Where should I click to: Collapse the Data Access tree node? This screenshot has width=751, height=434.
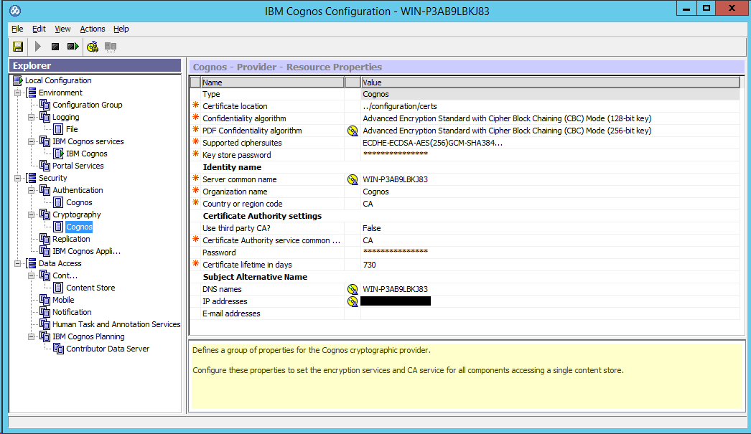(18, 263)
